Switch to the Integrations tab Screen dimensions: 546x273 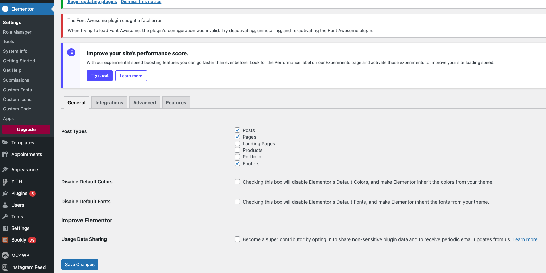tap(109, 103)
